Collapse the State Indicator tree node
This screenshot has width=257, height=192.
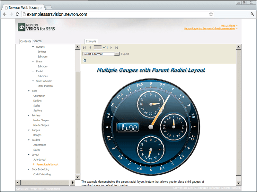(33, 81)
